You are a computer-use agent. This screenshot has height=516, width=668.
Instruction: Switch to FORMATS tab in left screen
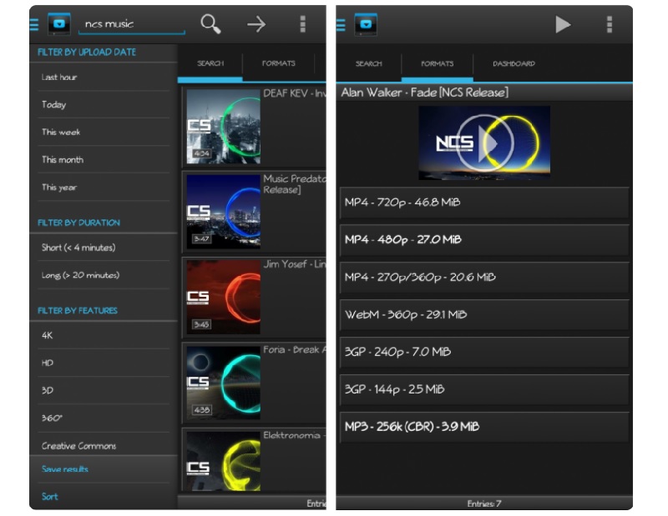click(x=279, y=63)
